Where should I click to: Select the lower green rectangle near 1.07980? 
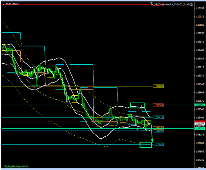[x=146, y=145]
